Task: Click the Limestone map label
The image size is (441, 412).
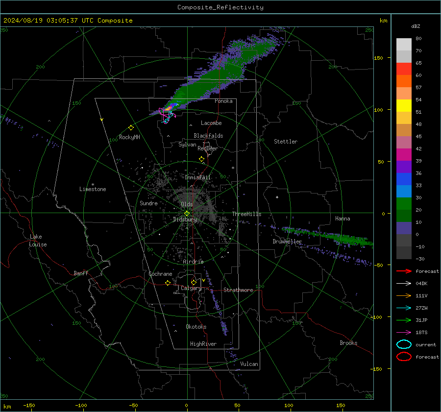Action: coord(93,189)
